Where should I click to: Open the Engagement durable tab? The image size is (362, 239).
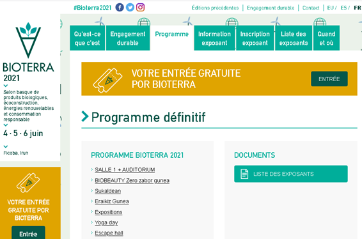(128, 38)
